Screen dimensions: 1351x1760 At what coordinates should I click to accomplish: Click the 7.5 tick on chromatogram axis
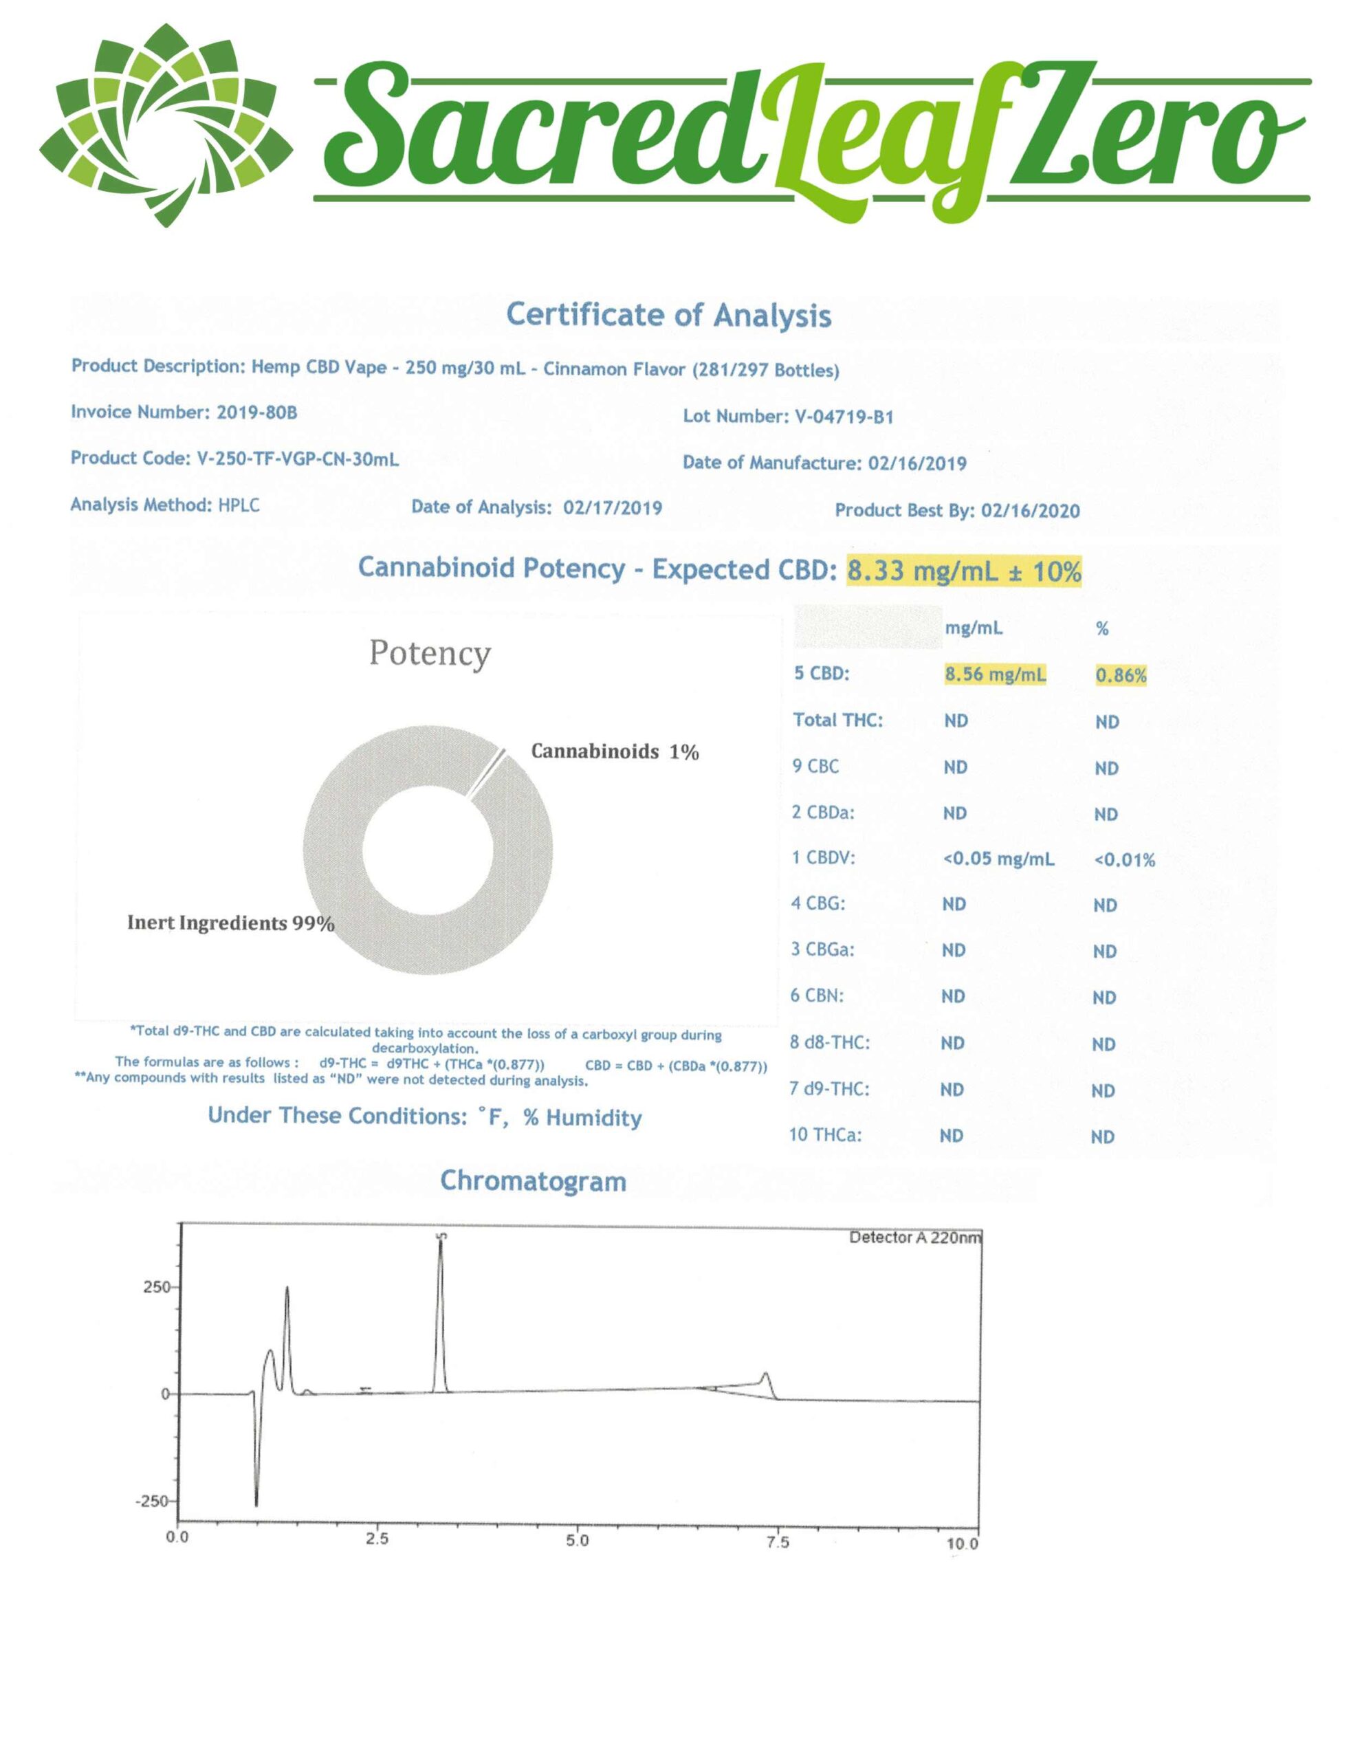pyautogui.click(x=778, y=1541)
